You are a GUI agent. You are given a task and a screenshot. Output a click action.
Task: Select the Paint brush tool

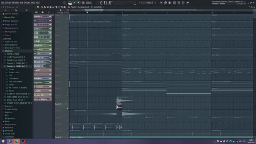[45, 7]
